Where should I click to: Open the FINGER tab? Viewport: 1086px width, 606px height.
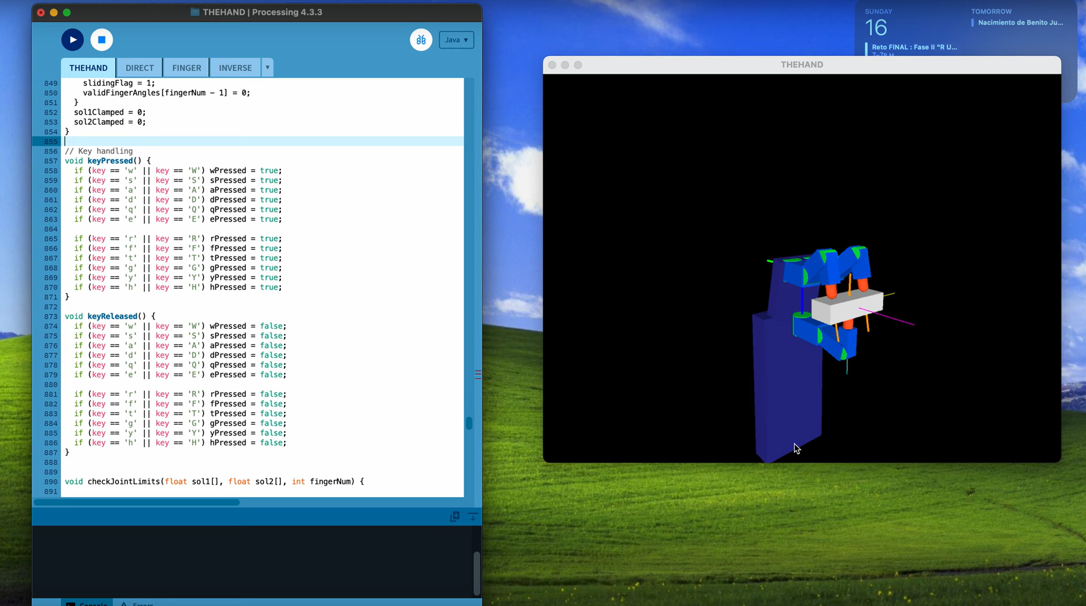point(186,68)
